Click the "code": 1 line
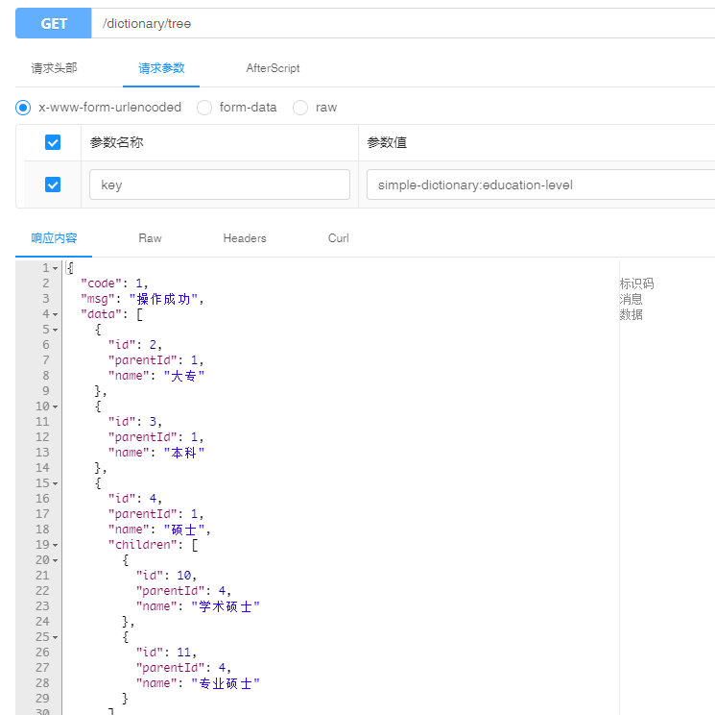The height and width of the screenshot is (715, 715). [x=114, y=284]
